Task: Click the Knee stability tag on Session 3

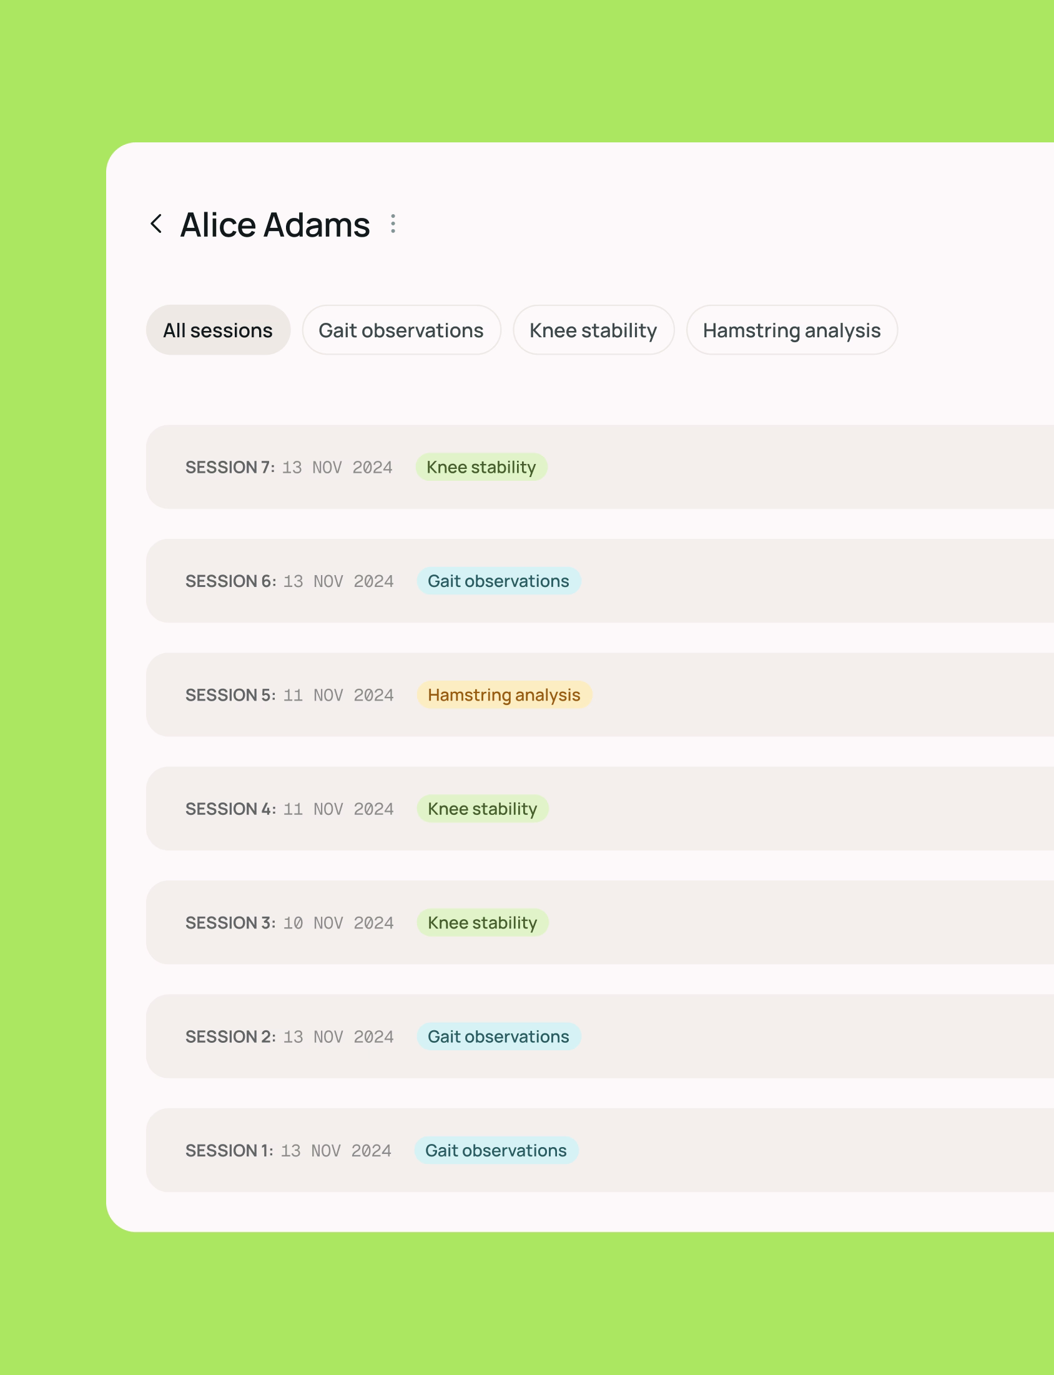Action: click(482, 922)
